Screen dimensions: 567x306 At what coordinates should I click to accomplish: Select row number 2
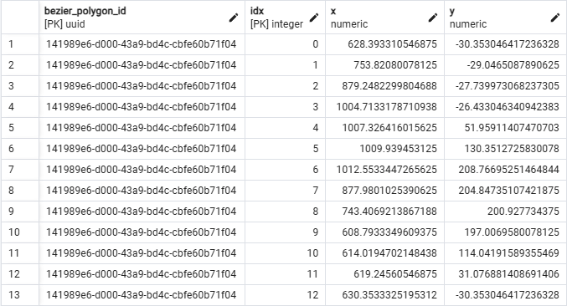coord(20,65)
